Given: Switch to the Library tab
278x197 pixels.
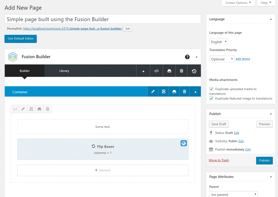Looking at the screenshot, I should (64, 71).
